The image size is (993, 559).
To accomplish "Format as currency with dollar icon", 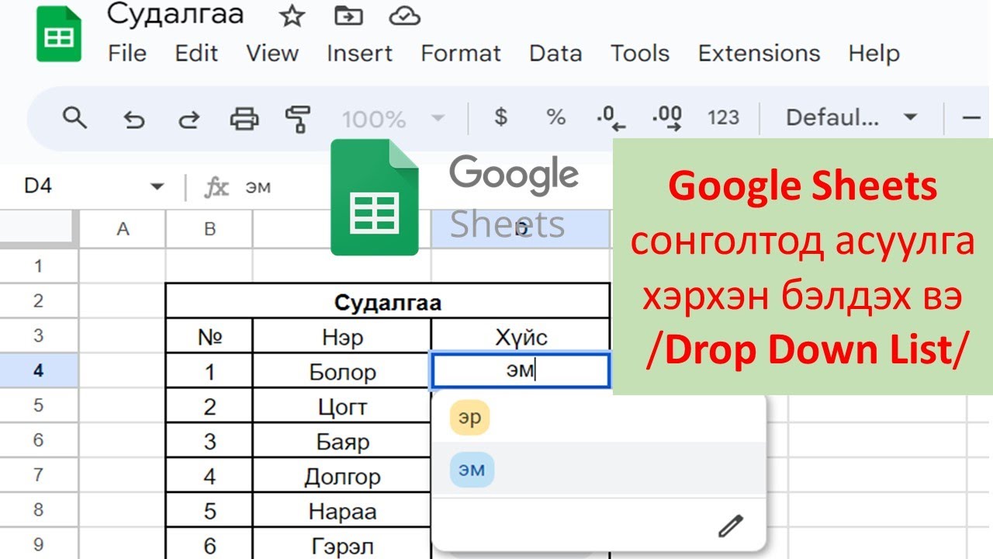I will (501, 117).
